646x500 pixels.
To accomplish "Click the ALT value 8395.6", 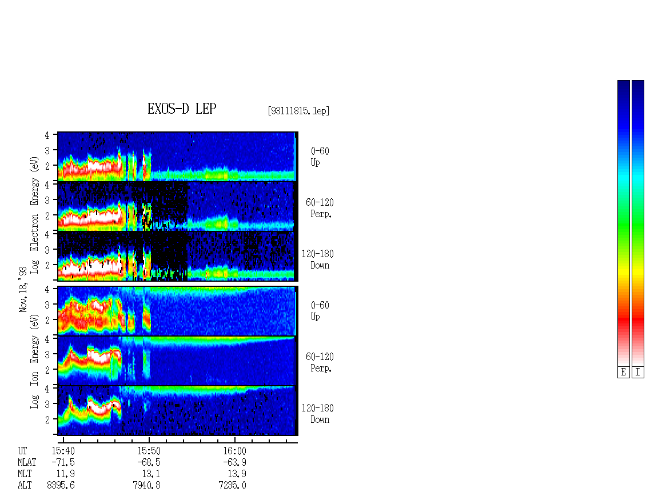I will [x=61, y=486].
